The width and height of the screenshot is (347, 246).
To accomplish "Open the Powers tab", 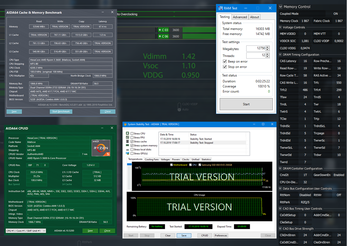I will tap(176, 159).
